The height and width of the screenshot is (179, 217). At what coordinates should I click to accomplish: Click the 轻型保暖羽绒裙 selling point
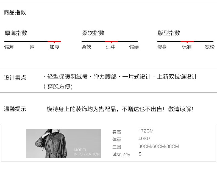coord(67,77)
